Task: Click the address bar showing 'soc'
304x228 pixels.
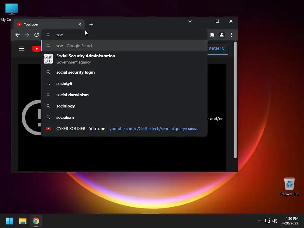Action: pos(124,35)
